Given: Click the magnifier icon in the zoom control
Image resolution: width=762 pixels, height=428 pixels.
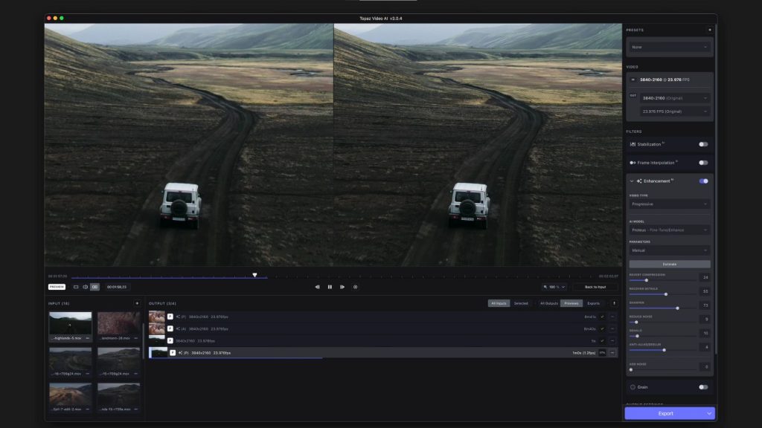Looking at the screenshot, I should pos(545,287).
